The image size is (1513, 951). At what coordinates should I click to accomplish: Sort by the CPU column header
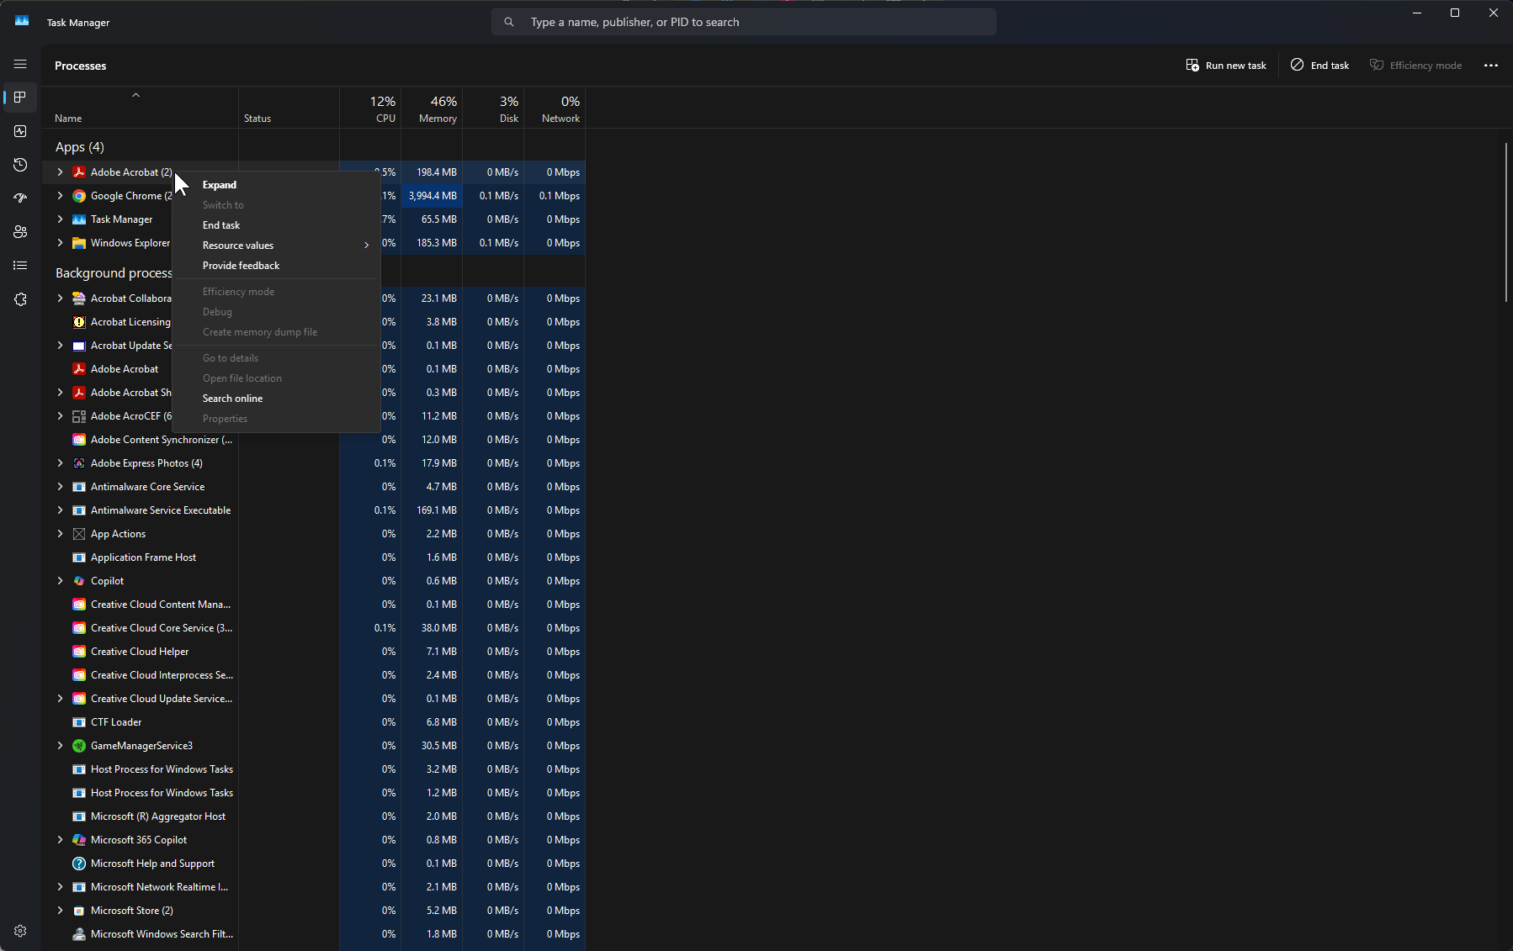[370, 108]
